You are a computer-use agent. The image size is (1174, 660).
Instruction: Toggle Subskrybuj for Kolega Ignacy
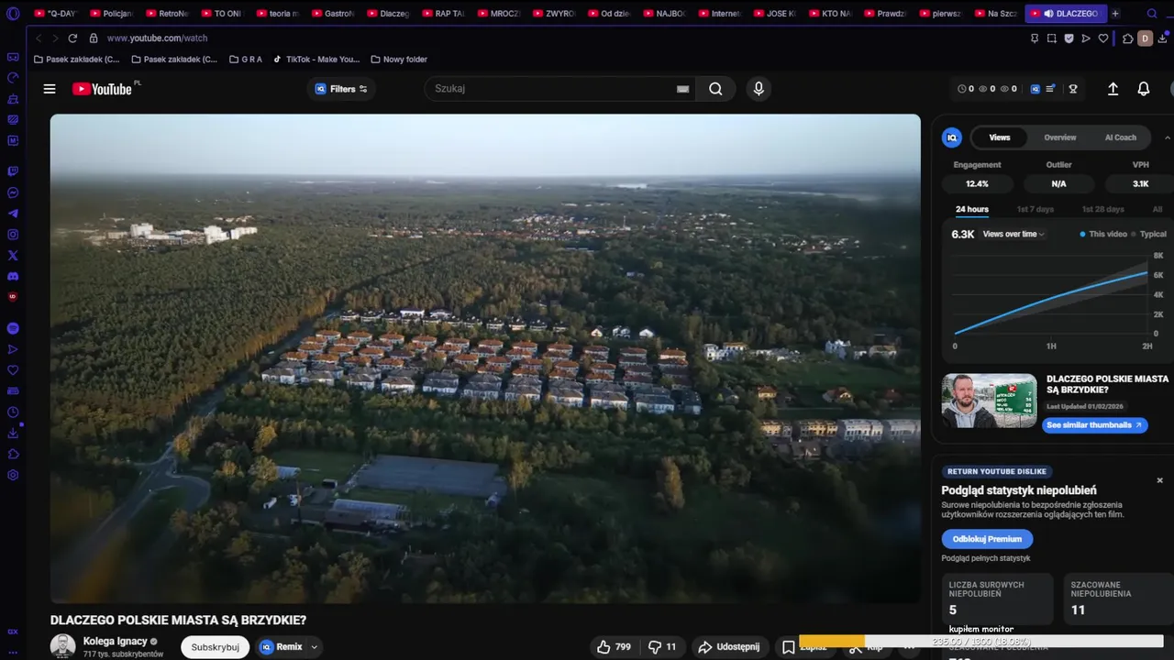(x=215, y=647)
